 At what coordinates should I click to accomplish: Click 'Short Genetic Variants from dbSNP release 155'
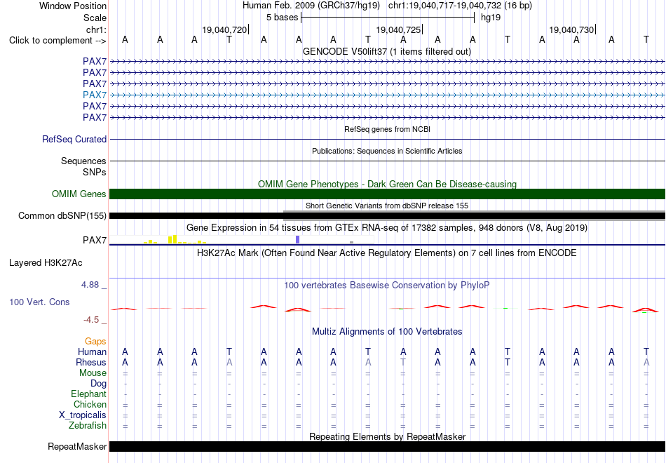[x=387, y=206]
